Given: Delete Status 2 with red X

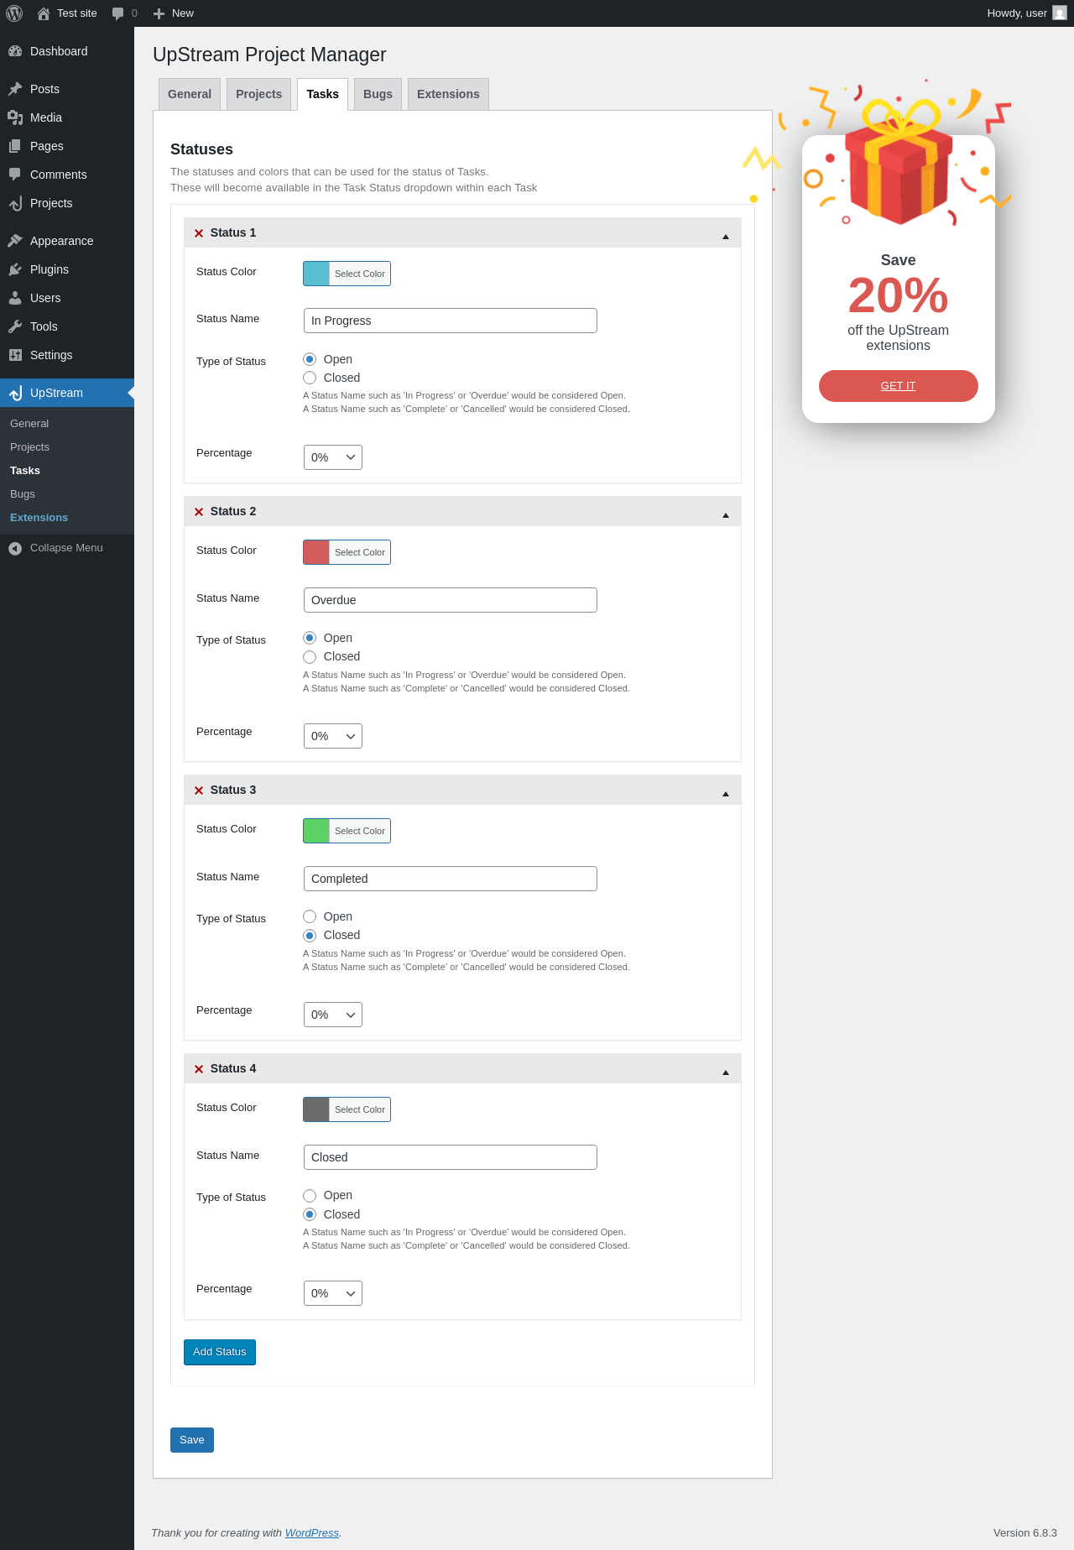Looking at the screenshot, I should click(199, 512).
